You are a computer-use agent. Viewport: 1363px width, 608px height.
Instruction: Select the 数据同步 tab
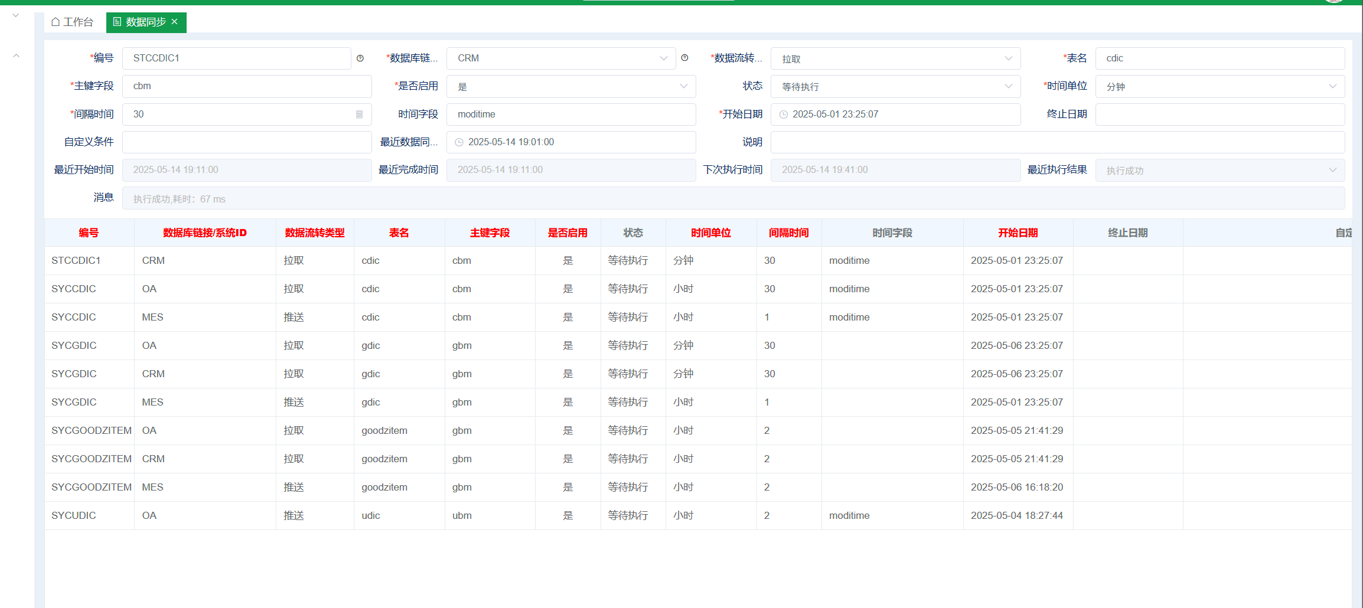pyautogui.click(x=145, y=22)
